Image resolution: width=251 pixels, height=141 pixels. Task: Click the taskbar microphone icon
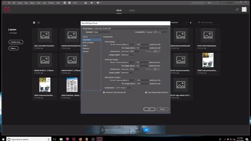click(x=49, y=139)
